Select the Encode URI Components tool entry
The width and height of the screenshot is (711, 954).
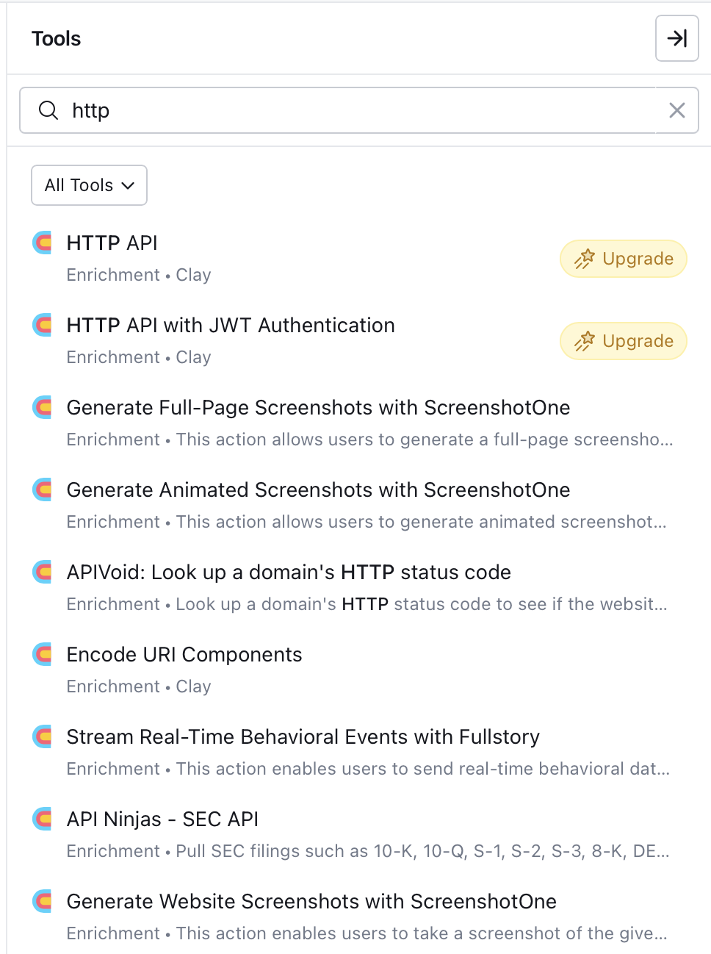coord(184,654)
